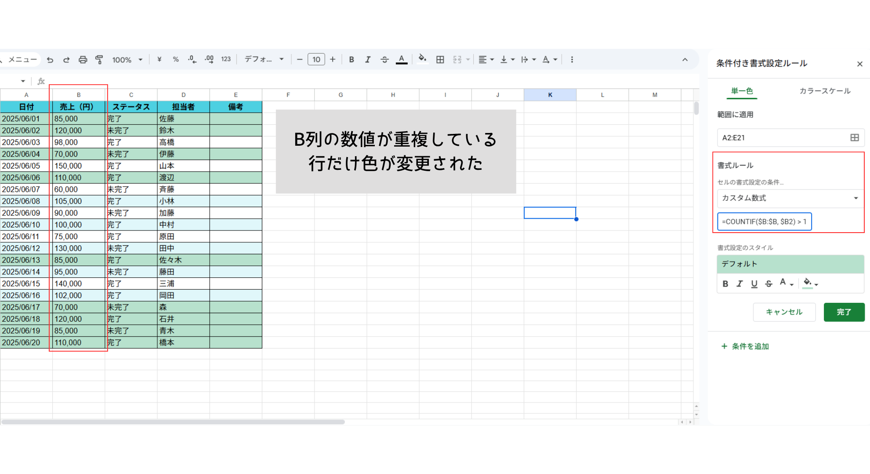Click the vertical scrollbar of the sheet
Screen dimensions: 870x474
(x=696, y=108)
